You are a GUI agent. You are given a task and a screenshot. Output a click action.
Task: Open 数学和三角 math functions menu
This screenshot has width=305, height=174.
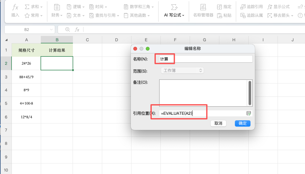click(x=139, y=7)
